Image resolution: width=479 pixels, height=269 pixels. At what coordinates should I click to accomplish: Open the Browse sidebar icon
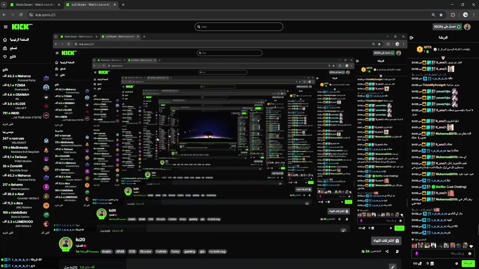click(x=5, y=48)
